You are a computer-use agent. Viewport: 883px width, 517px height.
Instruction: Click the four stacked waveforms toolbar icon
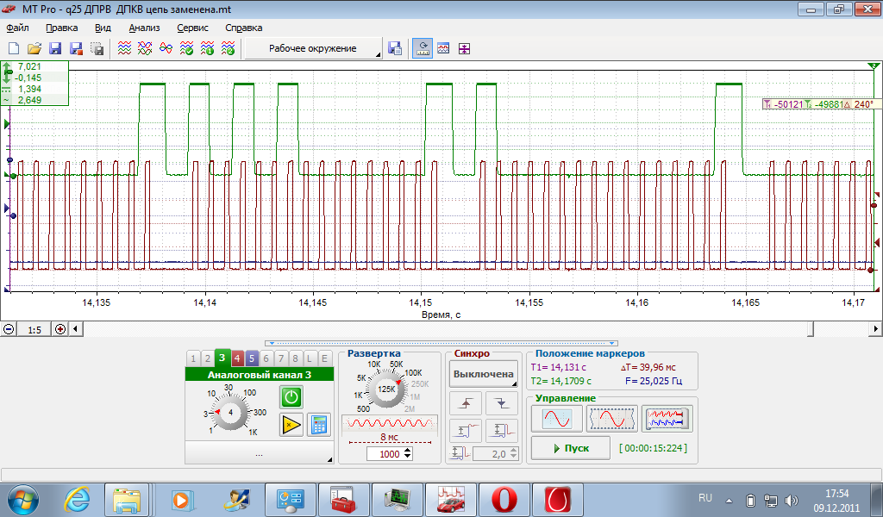point(124,49)
